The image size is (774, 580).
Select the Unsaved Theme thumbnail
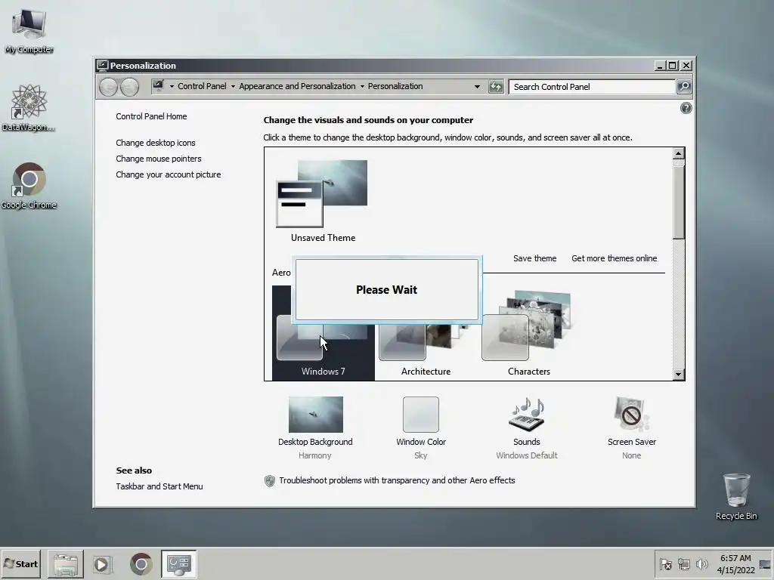click(x=322, y=193)
